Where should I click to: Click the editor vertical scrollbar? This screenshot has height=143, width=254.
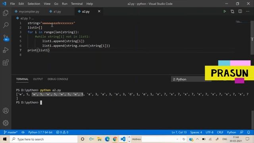pyautogui.click(x=252, y=37)
